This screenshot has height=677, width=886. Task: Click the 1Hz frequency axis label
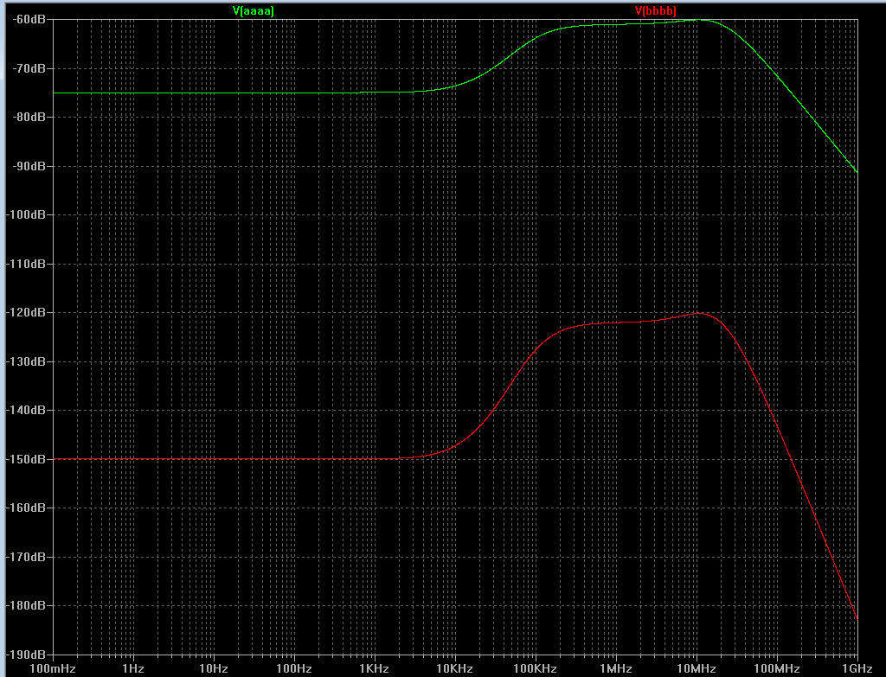click(133, 669)
